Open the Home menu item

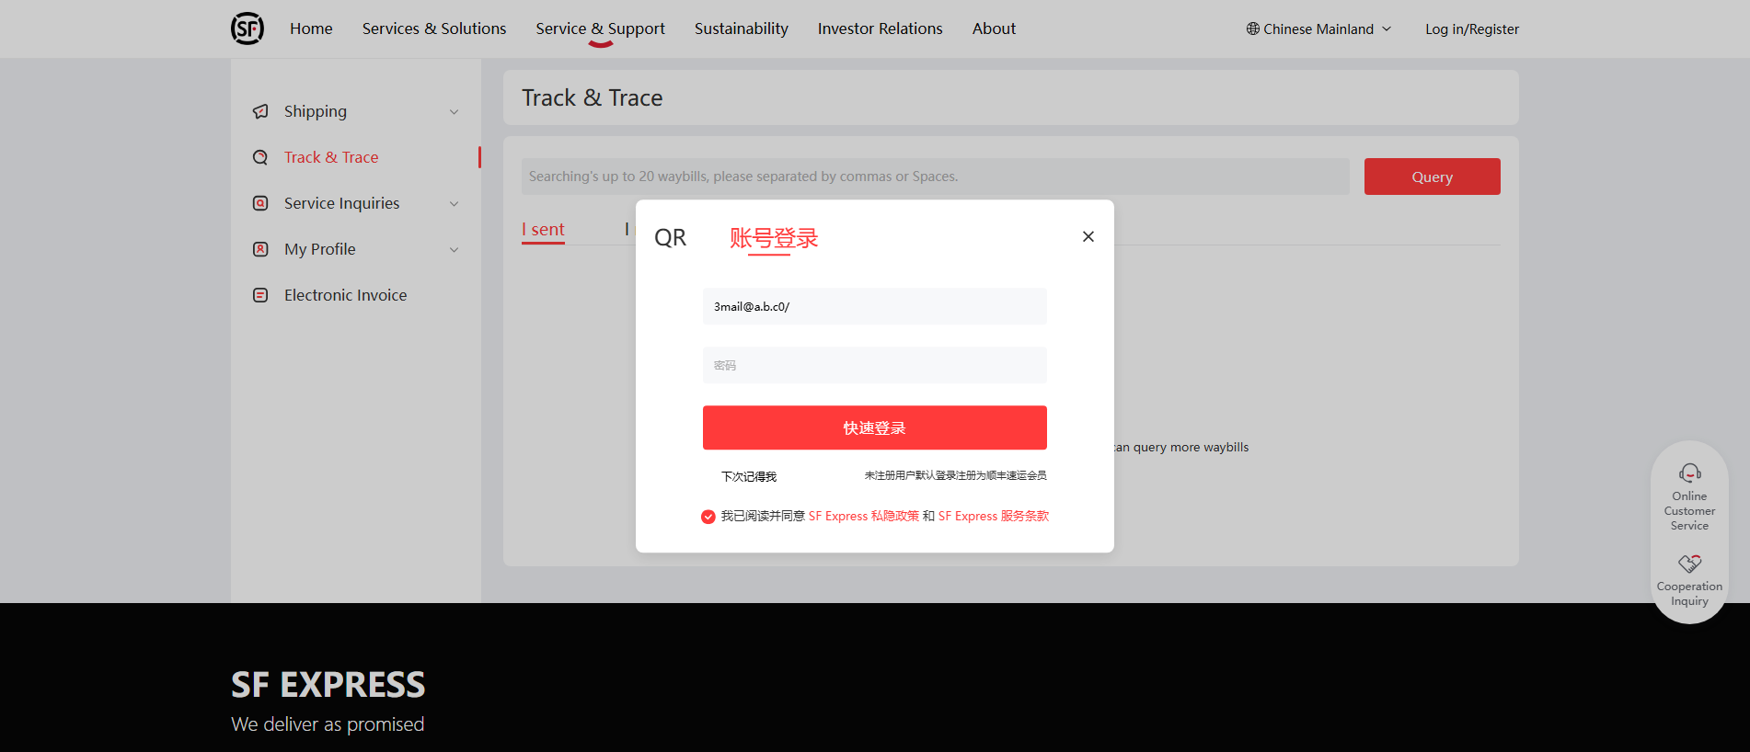coord(311,28)
